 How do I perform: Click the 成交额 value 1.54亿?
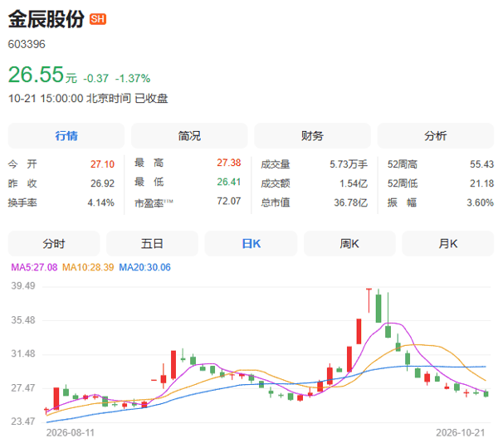tap(354, 183)
